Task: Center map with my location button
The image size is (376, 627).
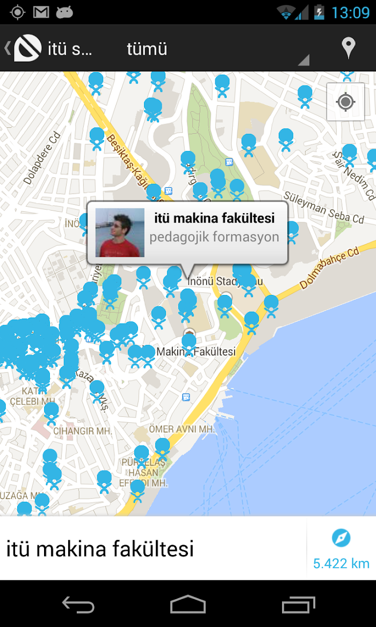Action: (x=345, y=102)
